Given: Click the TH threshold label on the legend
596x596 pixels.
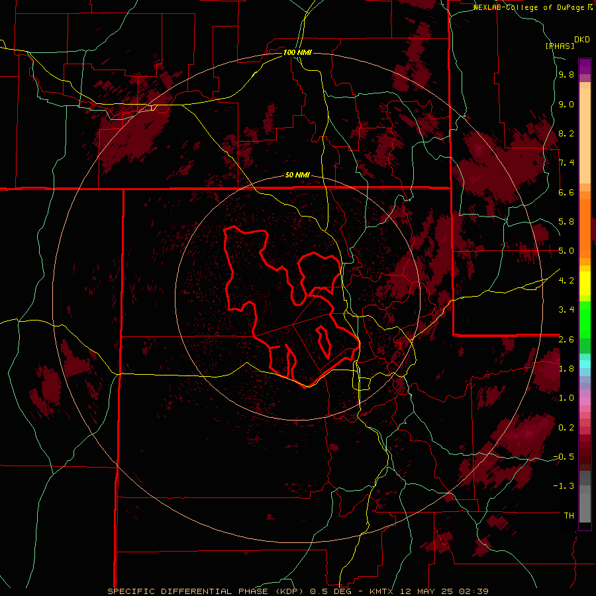Looking at the screenshot, I should pyautogui.click(x=569, y=516).
